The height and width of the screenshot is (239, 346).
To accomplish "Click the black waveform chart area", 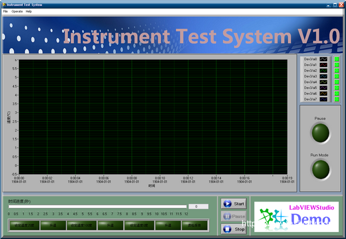I will (153, 117).
